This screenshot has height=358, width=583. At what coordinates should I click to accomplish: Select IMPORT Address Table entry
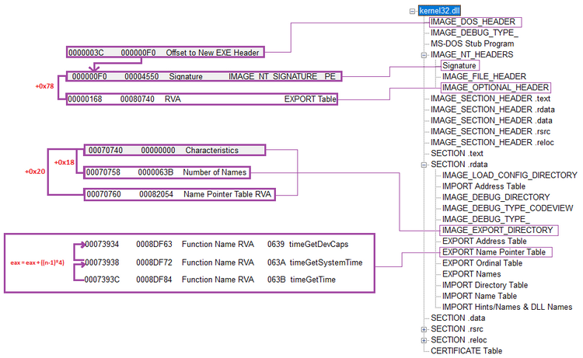point(484,186)
